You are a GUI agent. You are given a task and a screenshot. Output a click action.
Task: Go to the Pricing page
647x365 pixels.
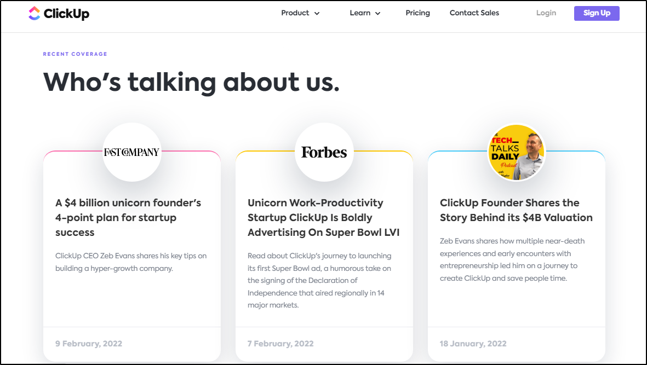[417, 13]
